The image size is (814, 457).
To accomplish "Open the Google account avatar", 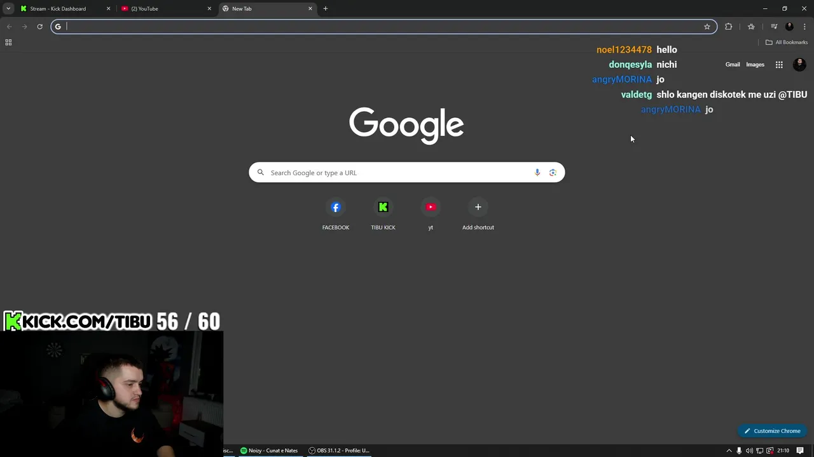I will (799, 65).
